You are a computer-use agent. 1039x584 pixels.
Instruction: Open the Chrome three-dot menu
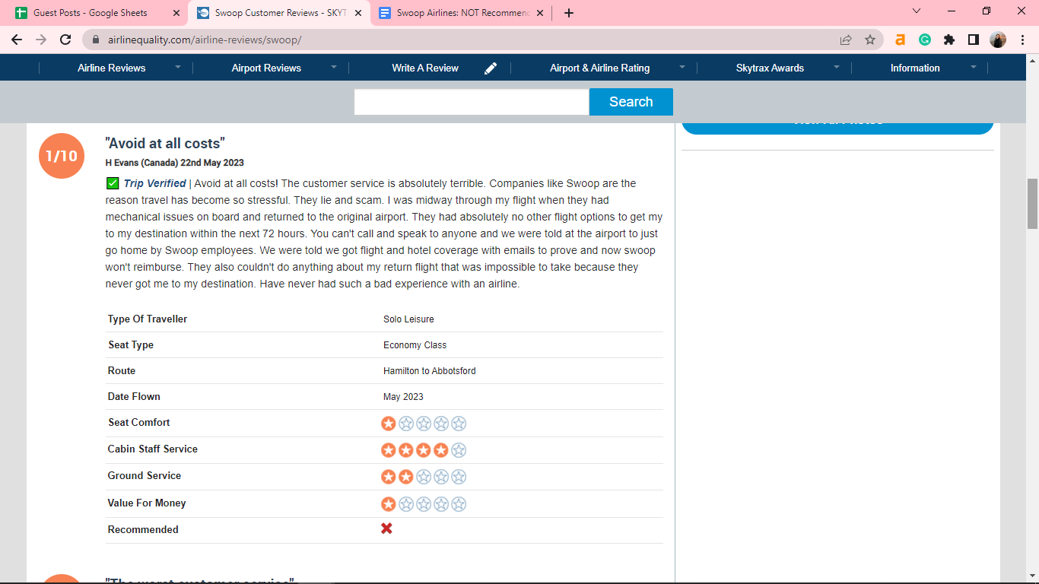pos(1022,40)
